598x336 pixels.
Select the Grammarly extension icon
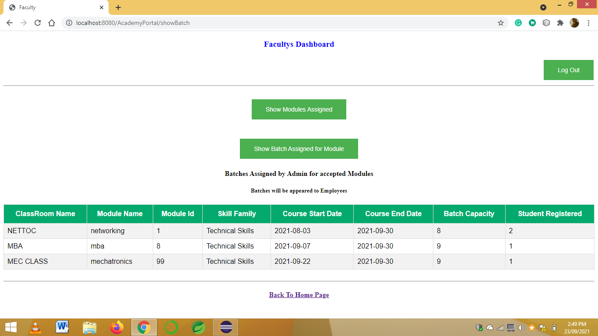click(x=518, y=22)
